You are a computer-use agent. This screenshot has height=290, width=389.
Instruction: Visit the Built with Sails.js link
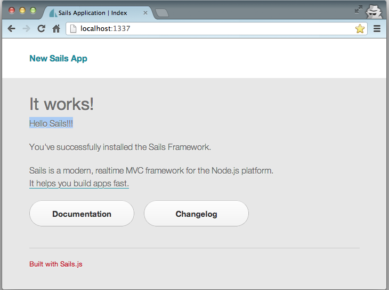(x=56, y=264)
